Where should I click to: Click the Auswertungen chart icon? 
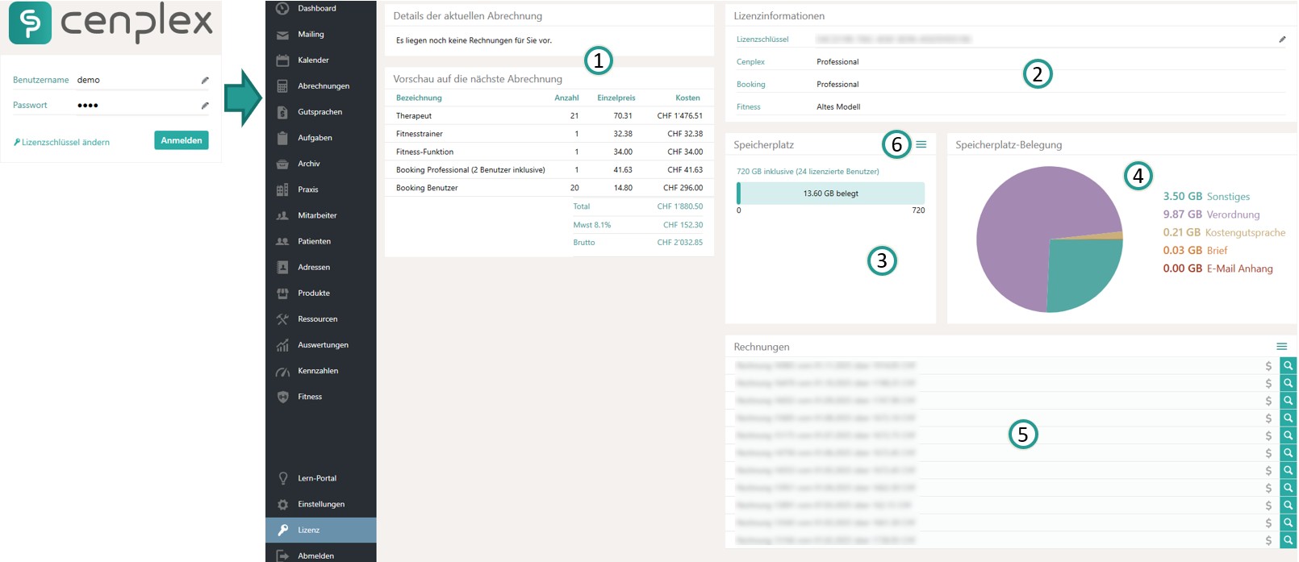click(282, 345)
